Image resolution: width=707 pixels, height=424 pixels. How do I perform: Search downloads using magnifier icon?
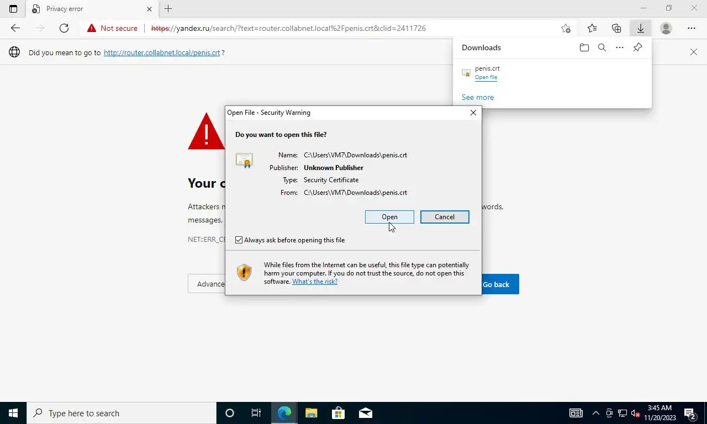[x=602, y=47]
